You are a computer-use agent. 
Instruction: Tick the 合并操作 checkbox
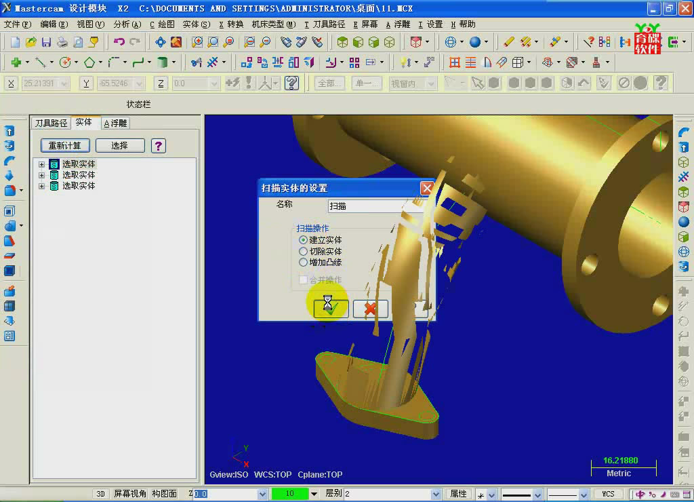pos(303,279)
